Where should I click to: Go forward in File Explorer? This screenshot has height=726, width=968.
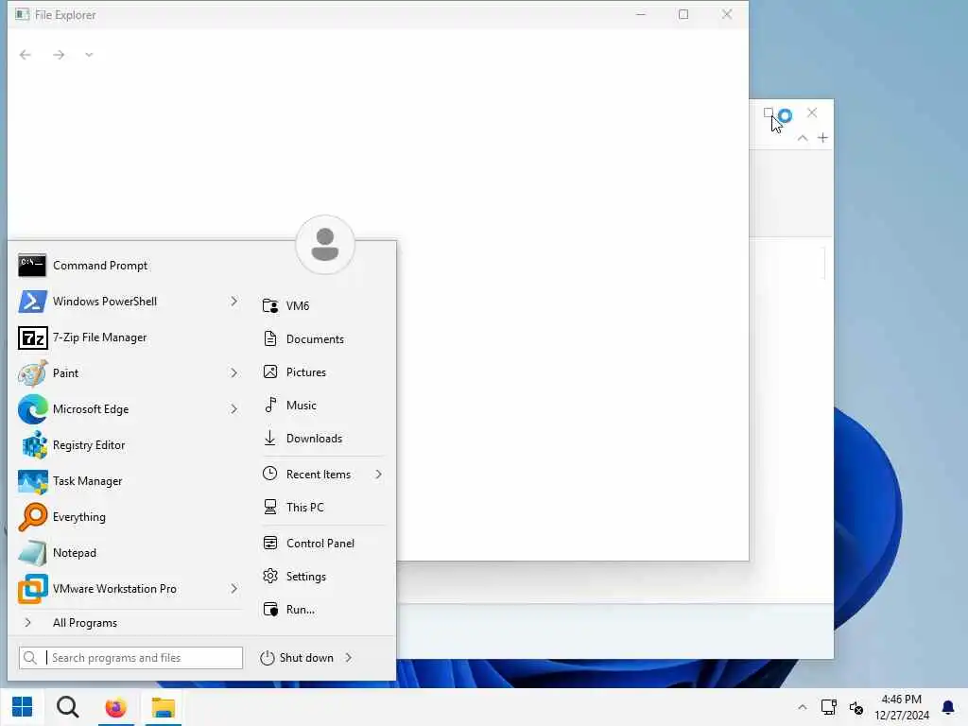(x=59, y=55)
